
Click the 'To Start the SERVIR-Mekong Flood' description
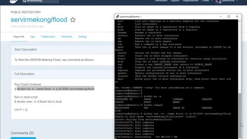tap(54, 60)
